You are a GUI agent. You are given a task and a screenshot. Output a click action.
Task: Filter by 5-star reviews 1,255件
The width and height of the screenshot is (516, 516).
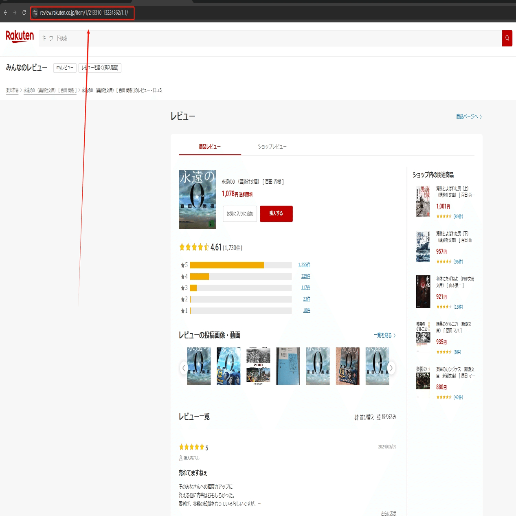[x=304, y=265]
